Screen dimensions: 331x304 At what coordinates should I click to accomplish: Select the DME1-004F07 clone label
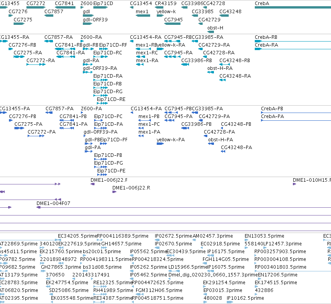pyautogui.click(x=53, y=203)
